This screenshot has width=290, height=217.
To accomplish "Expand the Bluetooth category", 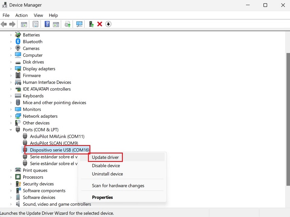I will click(11, 41).
